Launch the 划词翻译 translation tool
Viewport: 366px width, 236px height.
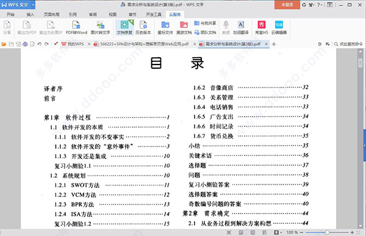tap(241, 28)
